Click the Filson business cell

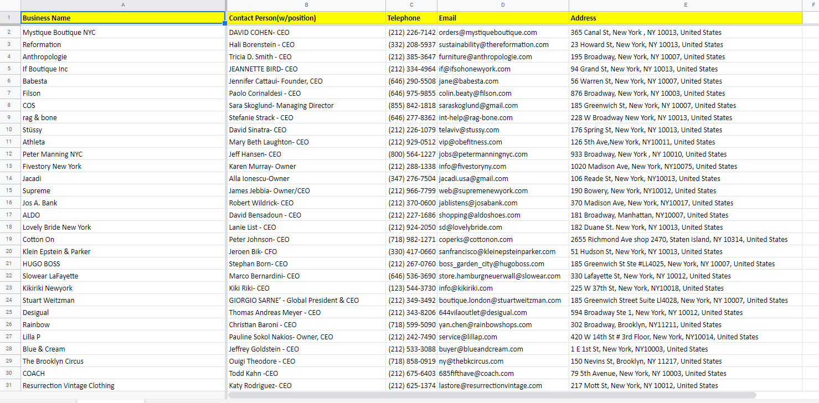pyautogui.click(x=123, y=93)
